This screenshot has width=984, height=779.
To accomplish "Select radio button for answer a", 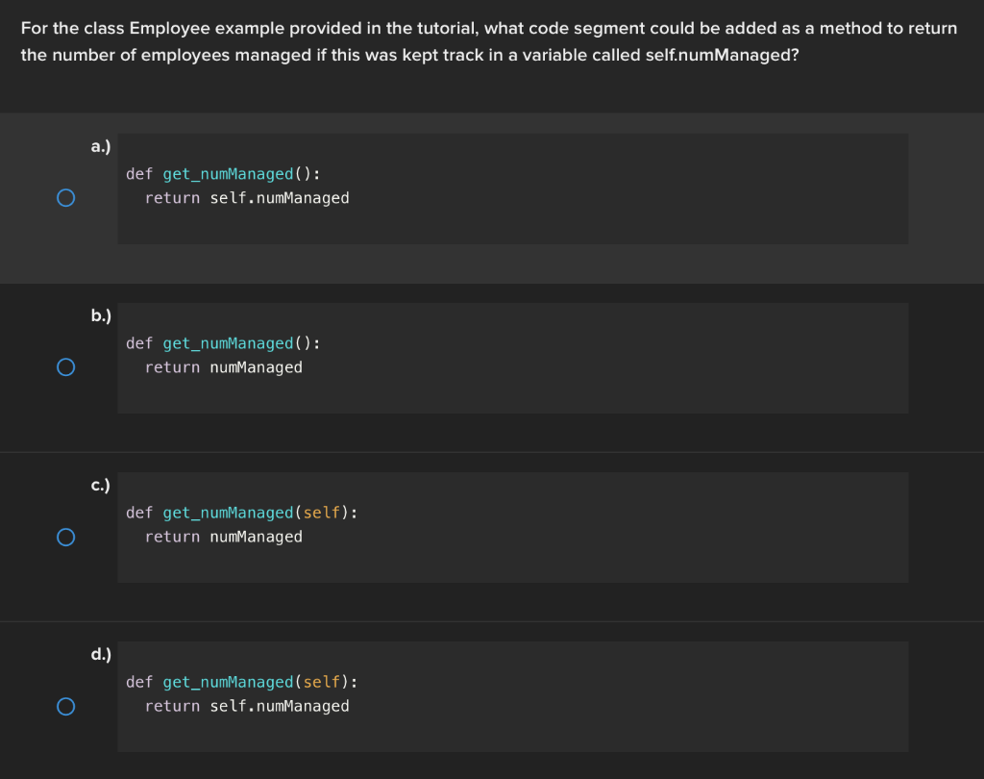I will [x=66, y=198].
